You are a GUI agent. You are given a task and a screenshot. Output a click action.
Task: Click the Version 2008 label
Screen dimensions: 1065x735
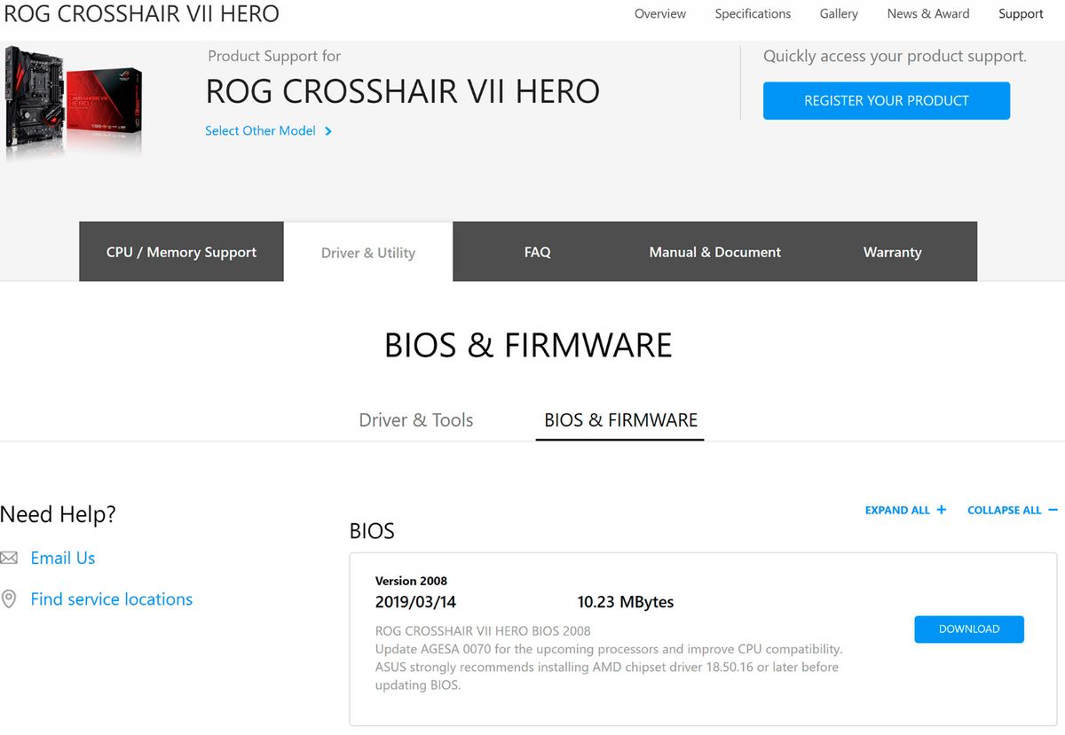point(411,581)
